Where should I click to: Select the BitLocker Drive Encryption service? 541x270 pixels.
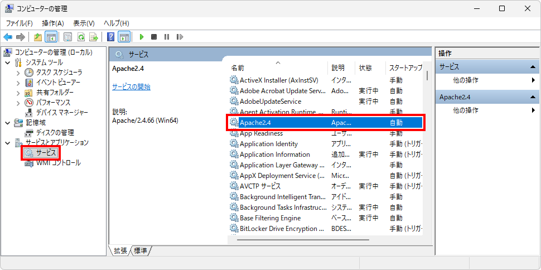click(x=326, y=229)
